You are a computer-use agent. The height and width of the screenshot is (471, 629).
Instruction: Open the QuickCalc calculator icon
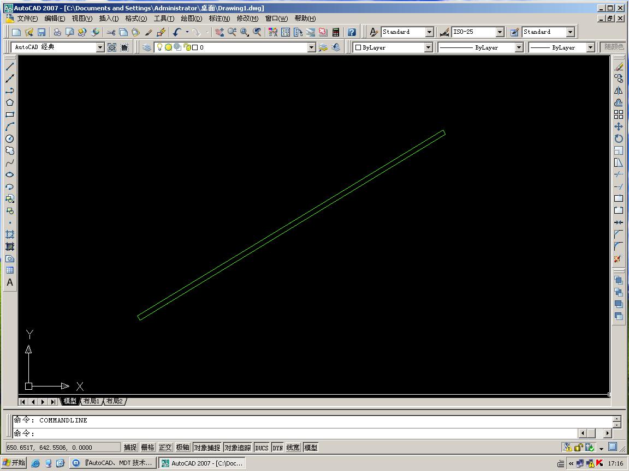(336, 32)
